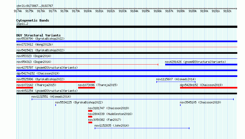This screenshot has width=245, height=139.
Task: Open variant nsv5415421 (ByrskaBishop2022)
Action: [x=40, y=50]
